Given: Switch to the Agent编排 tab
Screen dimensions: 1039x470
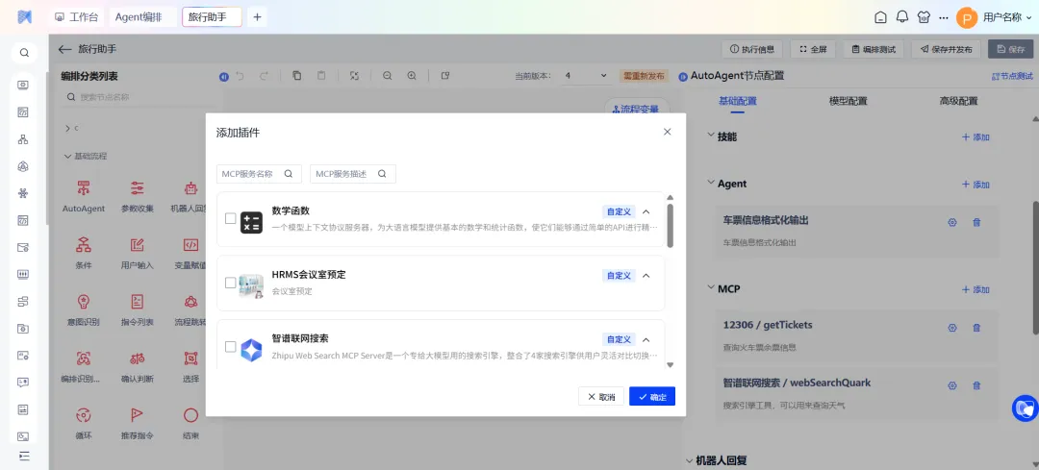Looking at the screenshot, I should pyautogui.click(x=142, y=17).
